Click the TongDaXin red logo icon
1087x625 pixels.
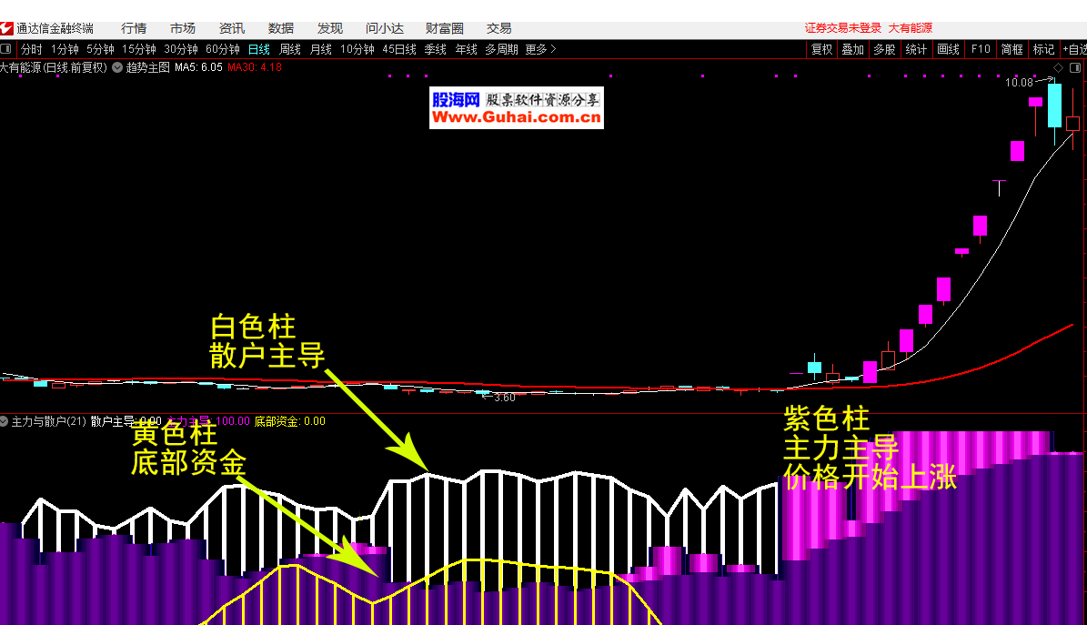click(x=7, y=28)
